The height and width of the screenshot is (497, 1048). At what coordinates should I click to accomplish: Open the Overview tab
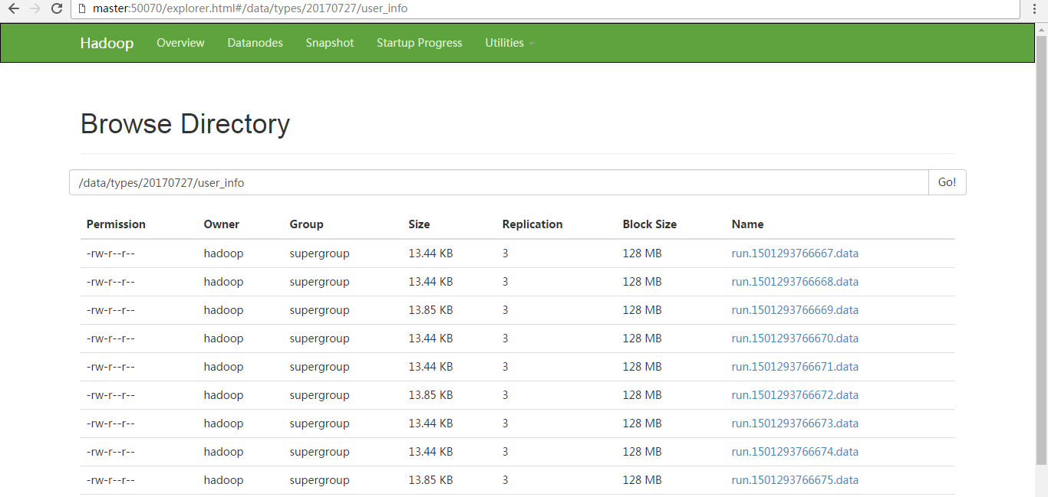coord(180,43)
